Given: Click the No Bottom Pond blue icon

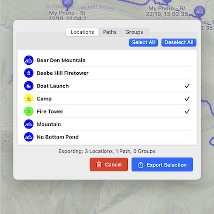Looking at the screenshot, I should pyautogui.click(x=29, y=137).
